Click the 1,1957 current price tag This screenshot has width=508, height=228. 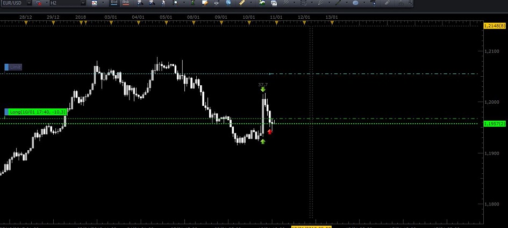coord(495,124)
